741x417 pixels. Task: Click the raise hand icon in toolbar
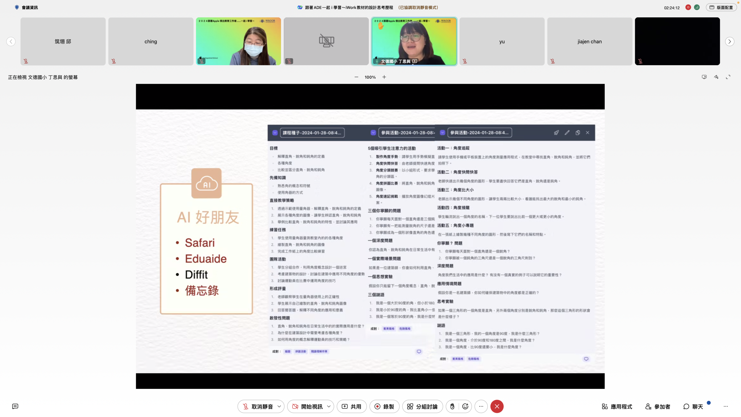click(452, 406)
